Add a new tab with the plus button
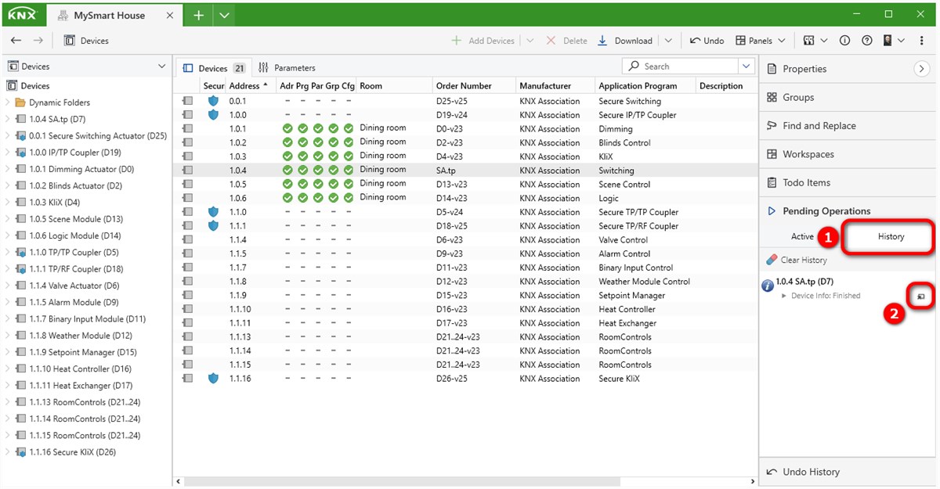Image resolution: width=940 pixels, height=489 pixels. pyautogui.click(x=198, y=16)
